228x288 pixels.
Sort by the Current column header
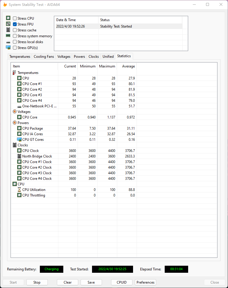(68, 66)
